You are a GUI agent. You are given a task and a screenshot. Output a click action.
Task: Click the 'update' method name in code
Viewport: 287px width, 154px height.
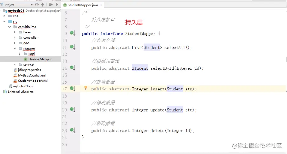pos(157,110)
